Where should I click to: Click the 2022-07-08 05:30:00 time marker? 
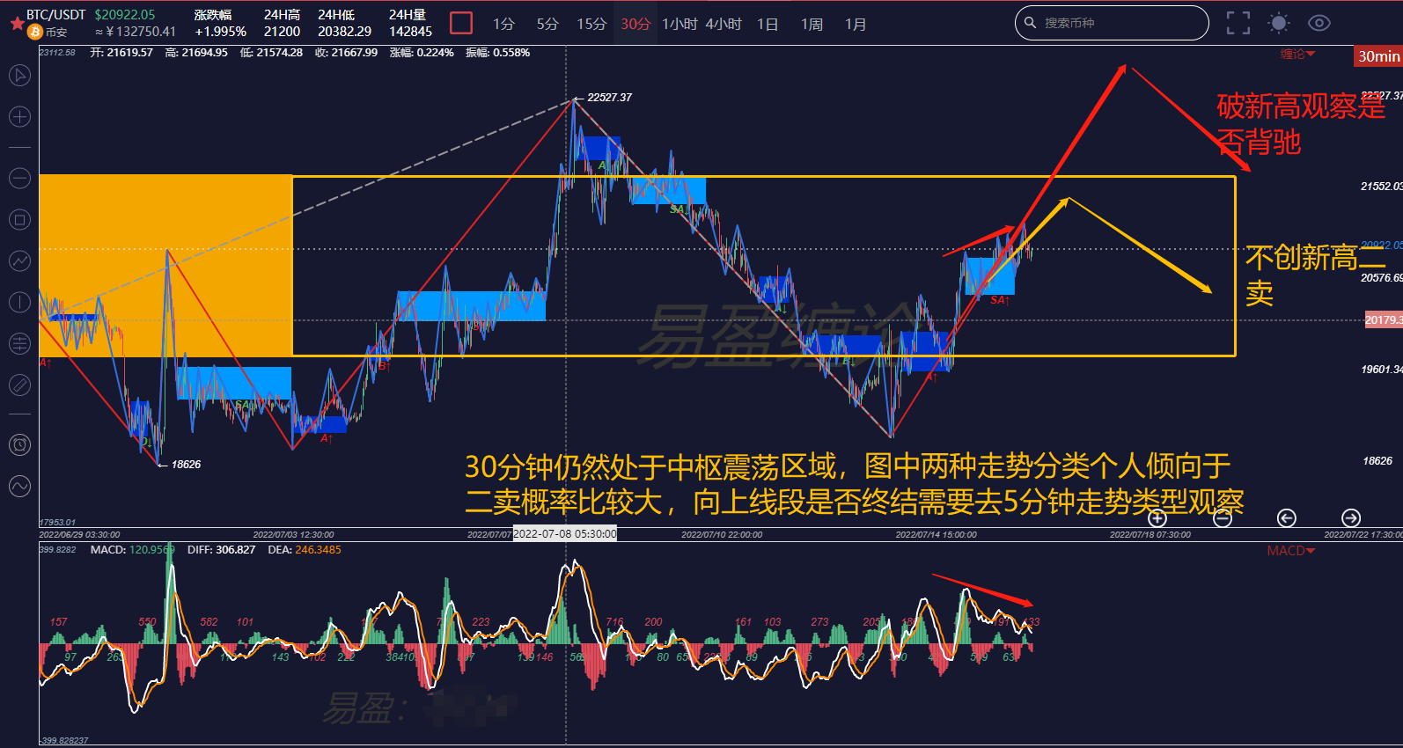[x=565, y=534]
